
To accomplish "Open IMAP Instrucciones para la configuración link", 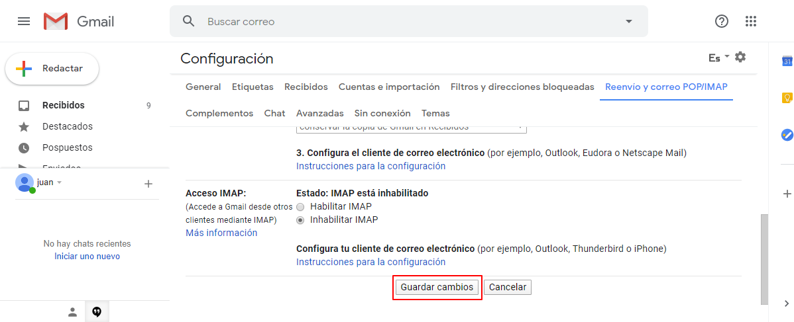I will click(370, 262).
